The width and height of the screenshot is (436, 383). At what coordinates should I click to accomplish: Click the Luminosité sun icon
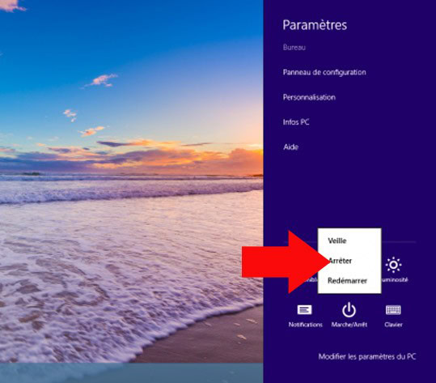click(393, 265)
